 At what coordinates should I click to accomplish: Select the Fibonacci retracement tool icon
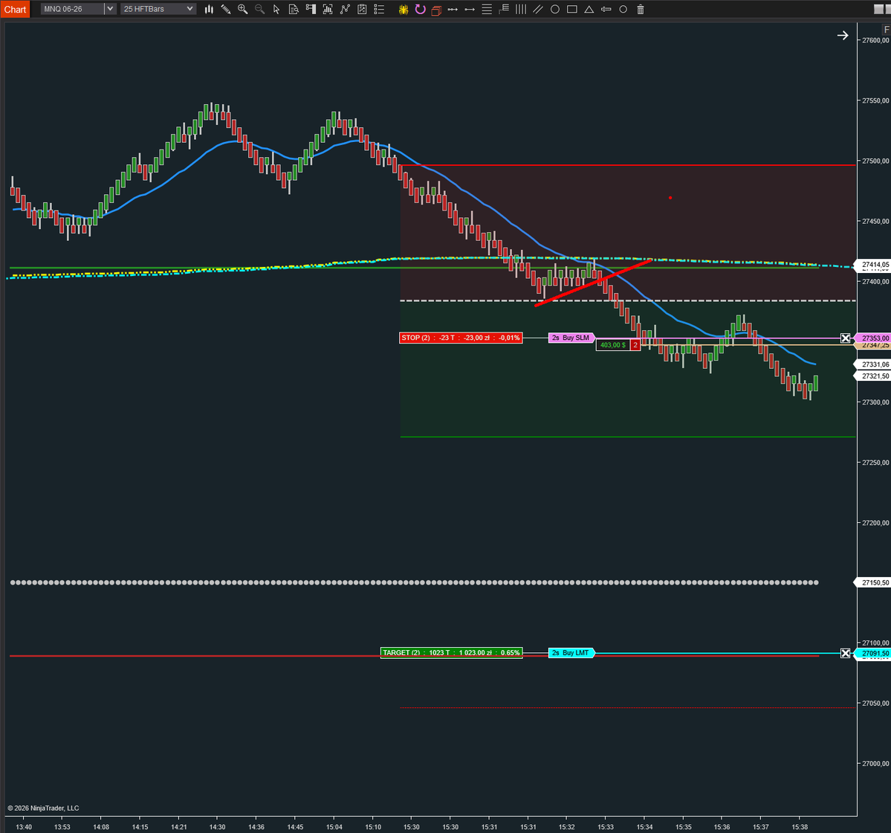[504, 9]
